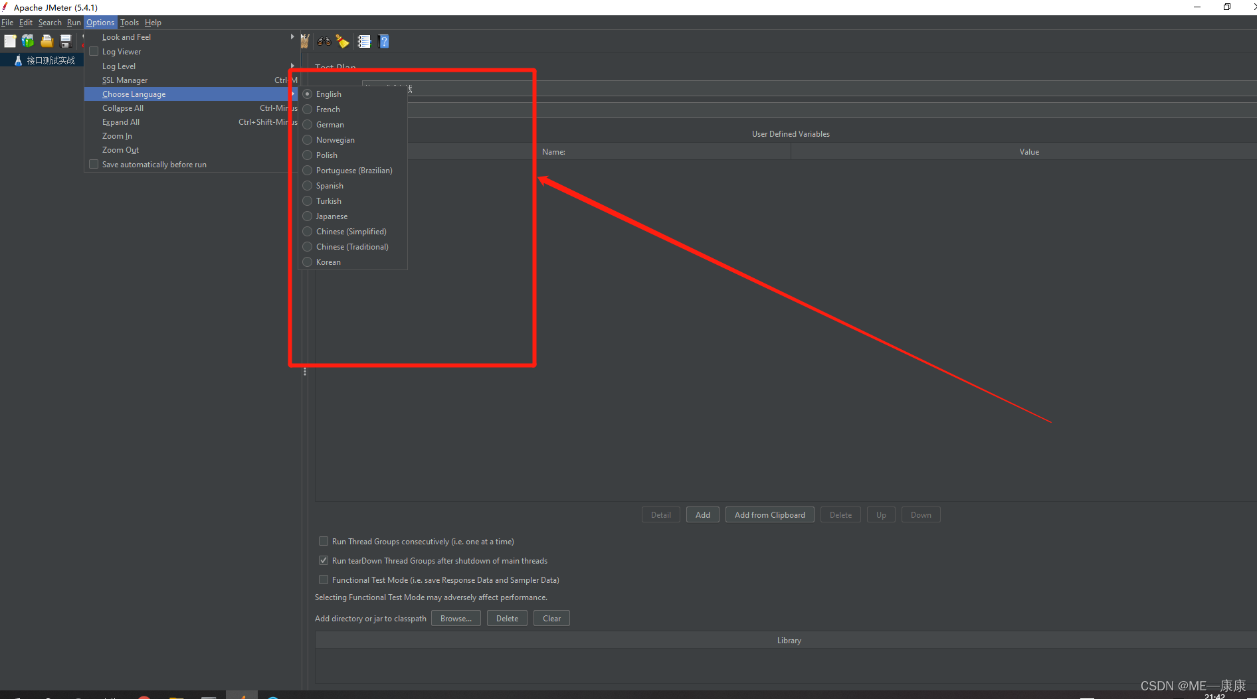Click the classpath Clear button
Image resolution: width=1257 pixels, height=699 pixels.
(551, 619)
